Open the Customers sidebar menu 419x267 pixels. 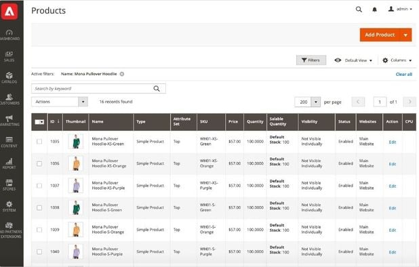tap(9, 100)
